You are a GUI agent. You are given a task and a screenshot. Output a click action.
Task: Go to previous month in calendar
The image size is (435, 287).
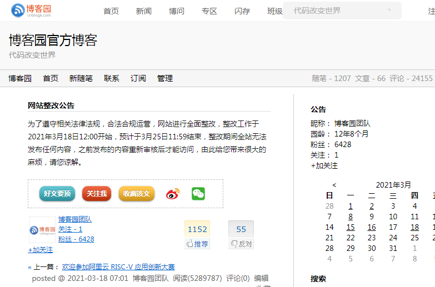click(x=334, y=185)
